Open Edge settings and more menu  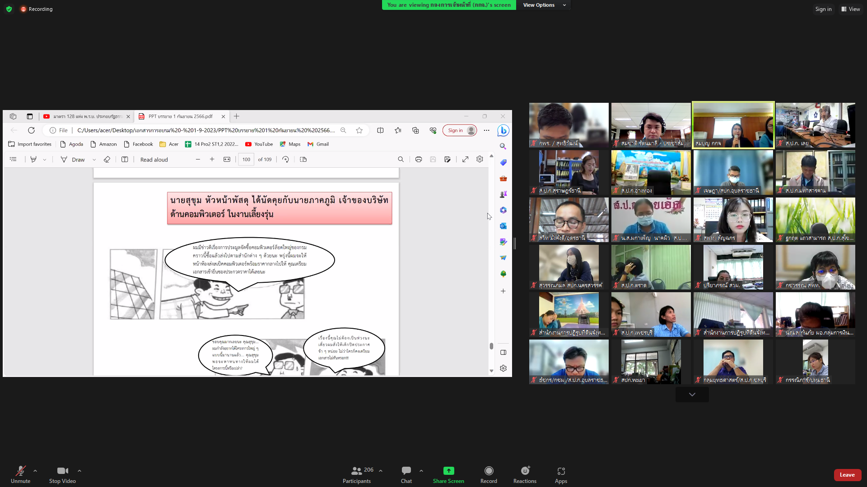point(486,130)
